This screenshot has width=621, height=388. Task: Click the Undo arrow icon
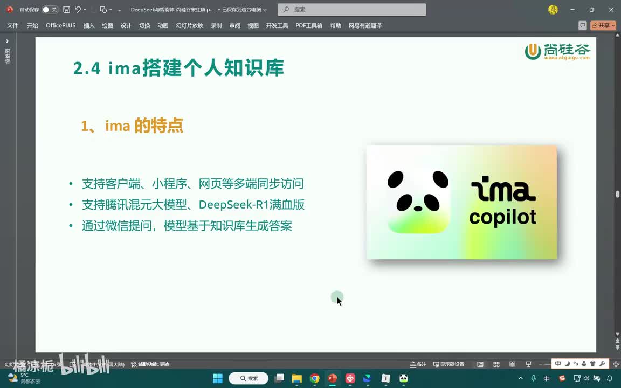click(x=78, y=10)
